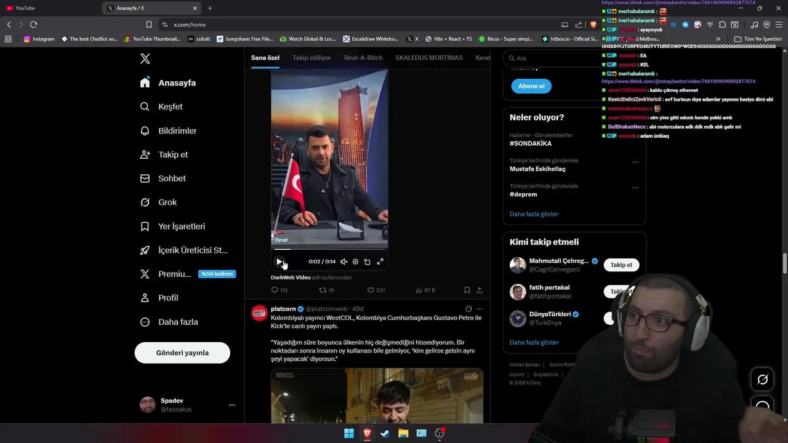Play the video in the post

[x=279, y=261]
